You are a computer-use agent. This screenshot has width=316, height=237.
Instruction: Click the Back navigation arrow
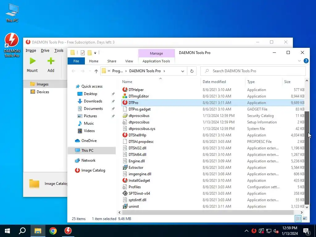pyautogui.click(x=73, y=71)
